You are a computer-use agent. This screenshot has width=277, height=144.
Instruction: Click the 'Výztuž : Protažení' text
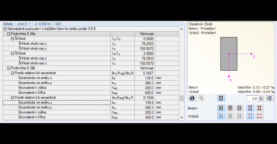(x=202, y=33)
